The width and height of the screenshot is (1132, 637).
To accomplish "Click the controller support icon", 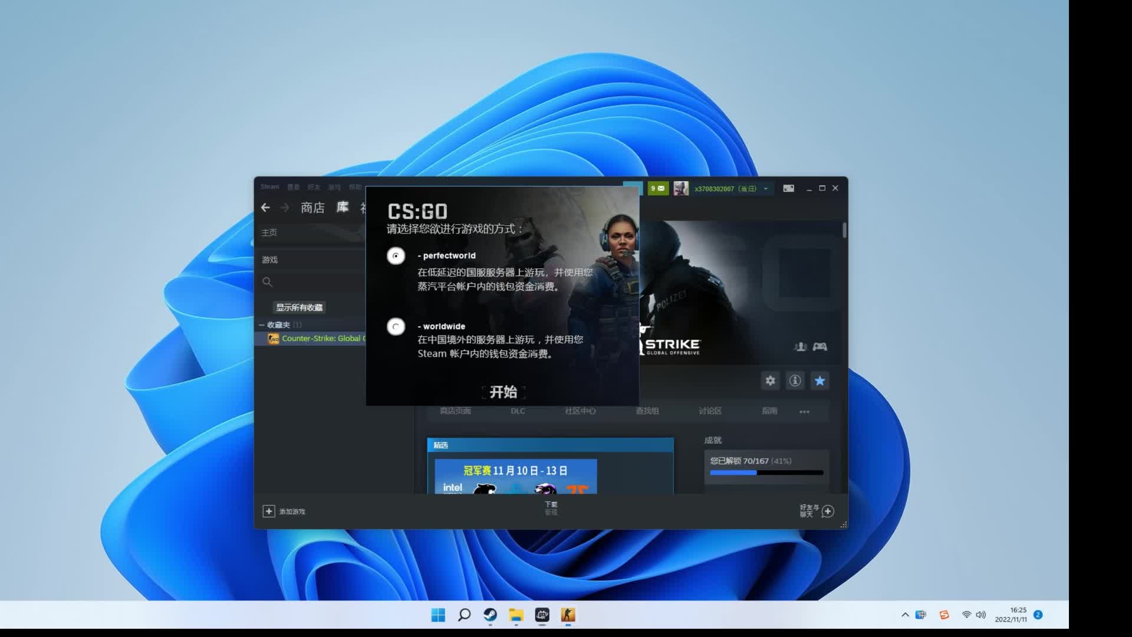I will pos(820,347).
